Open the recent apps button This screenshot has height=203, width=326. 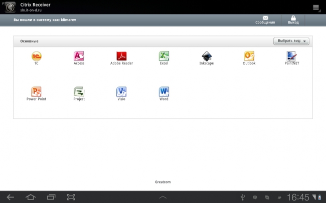51,197
